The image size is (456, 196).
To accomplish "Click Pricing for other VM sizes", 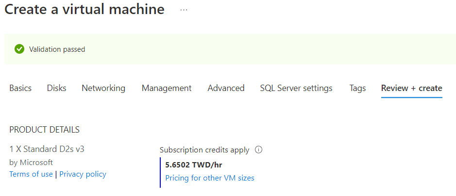I will 210,178.
